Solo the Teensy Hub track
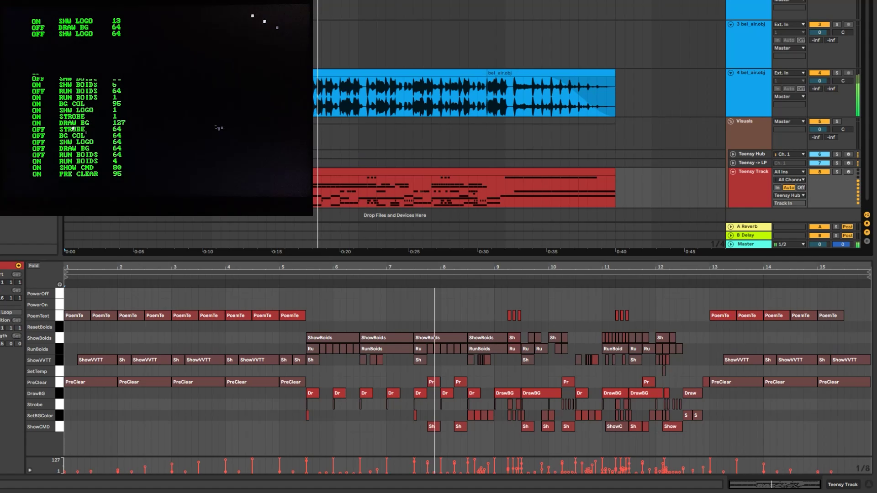877x493 pixels. 837,154
